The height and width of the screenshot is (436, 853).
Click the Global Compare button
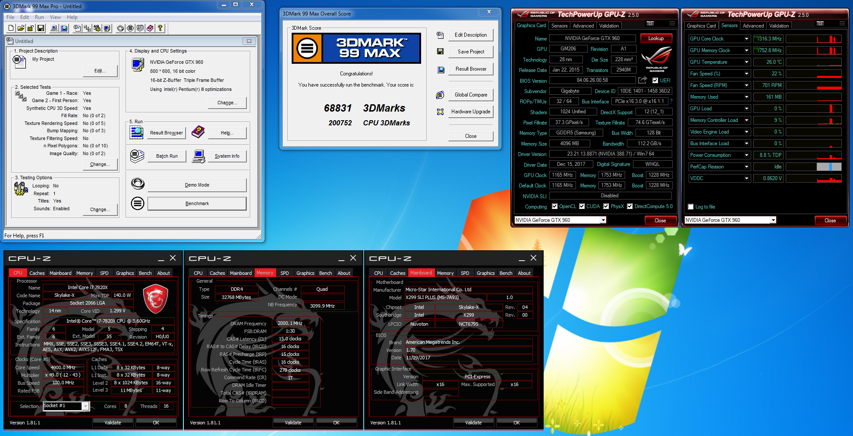pyautogui.click(x=471, y=95)
